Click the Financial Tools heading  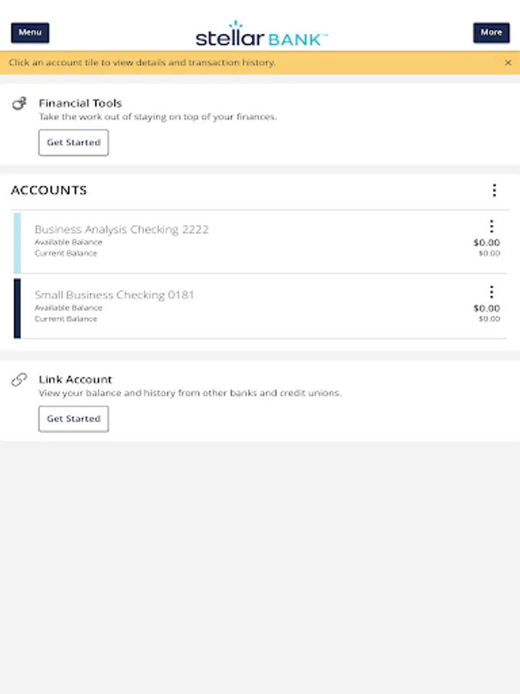80,103
